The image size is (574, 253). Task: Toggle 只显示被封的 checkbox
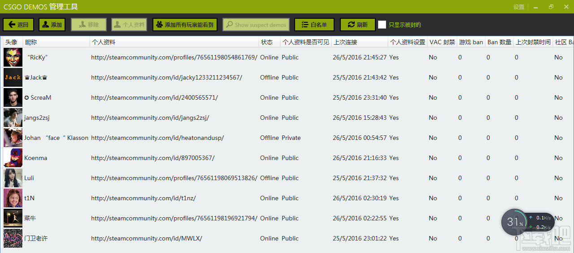382,25
